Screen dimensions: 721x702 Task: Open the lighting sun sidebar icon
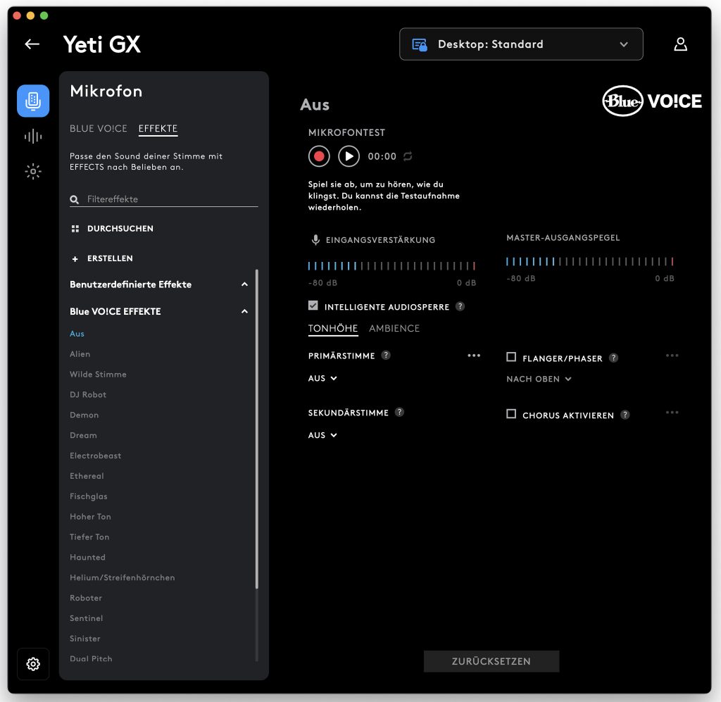[x=33, y=172]
